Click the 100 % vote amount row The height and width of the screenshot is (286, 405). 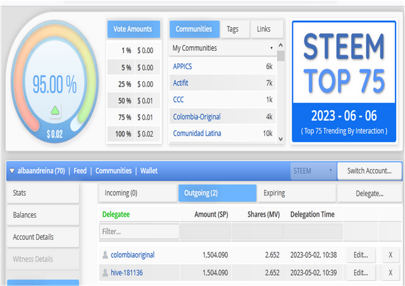coord(134,134)
